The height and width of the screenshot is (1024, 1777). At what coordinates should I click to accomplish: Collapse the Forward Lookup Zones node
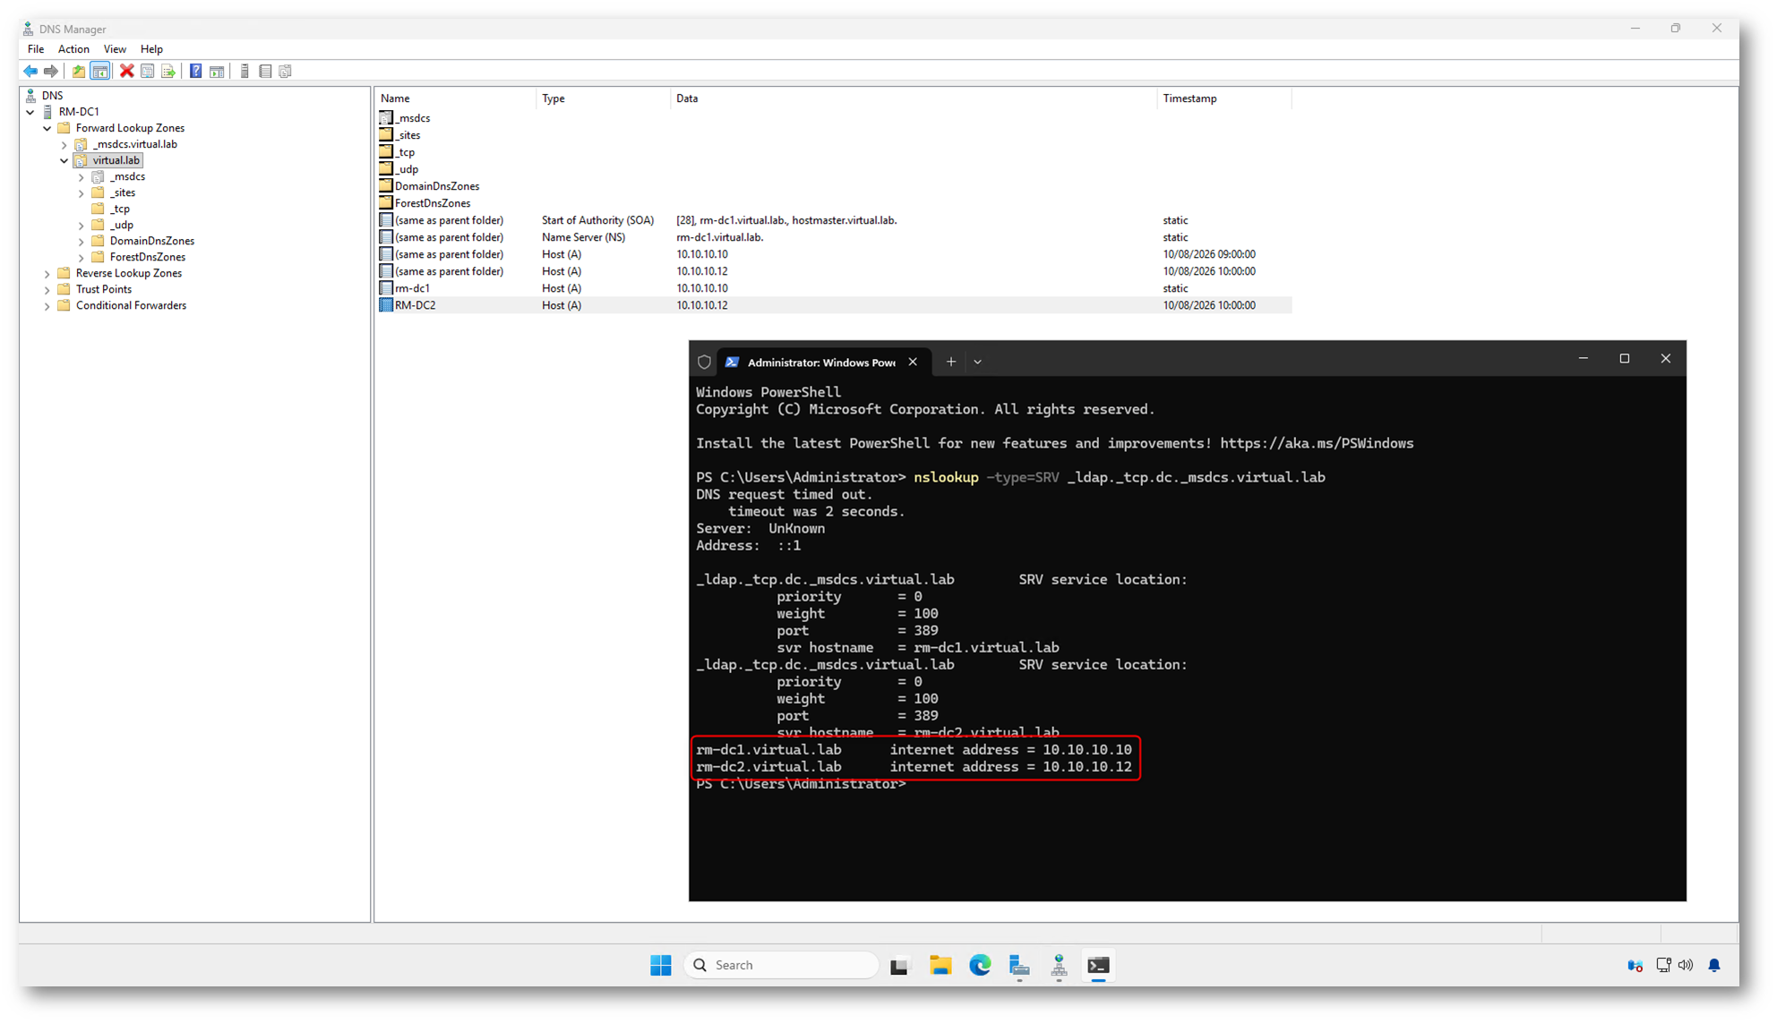(x=47, y=128)
